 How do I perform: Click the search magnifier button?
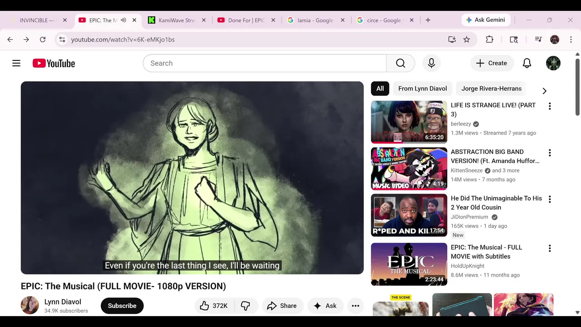pos(400,63)
